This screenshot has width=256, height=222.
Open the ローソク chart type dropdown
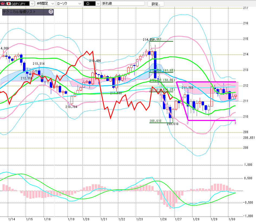pyautogui.click(x=80, y=4)
